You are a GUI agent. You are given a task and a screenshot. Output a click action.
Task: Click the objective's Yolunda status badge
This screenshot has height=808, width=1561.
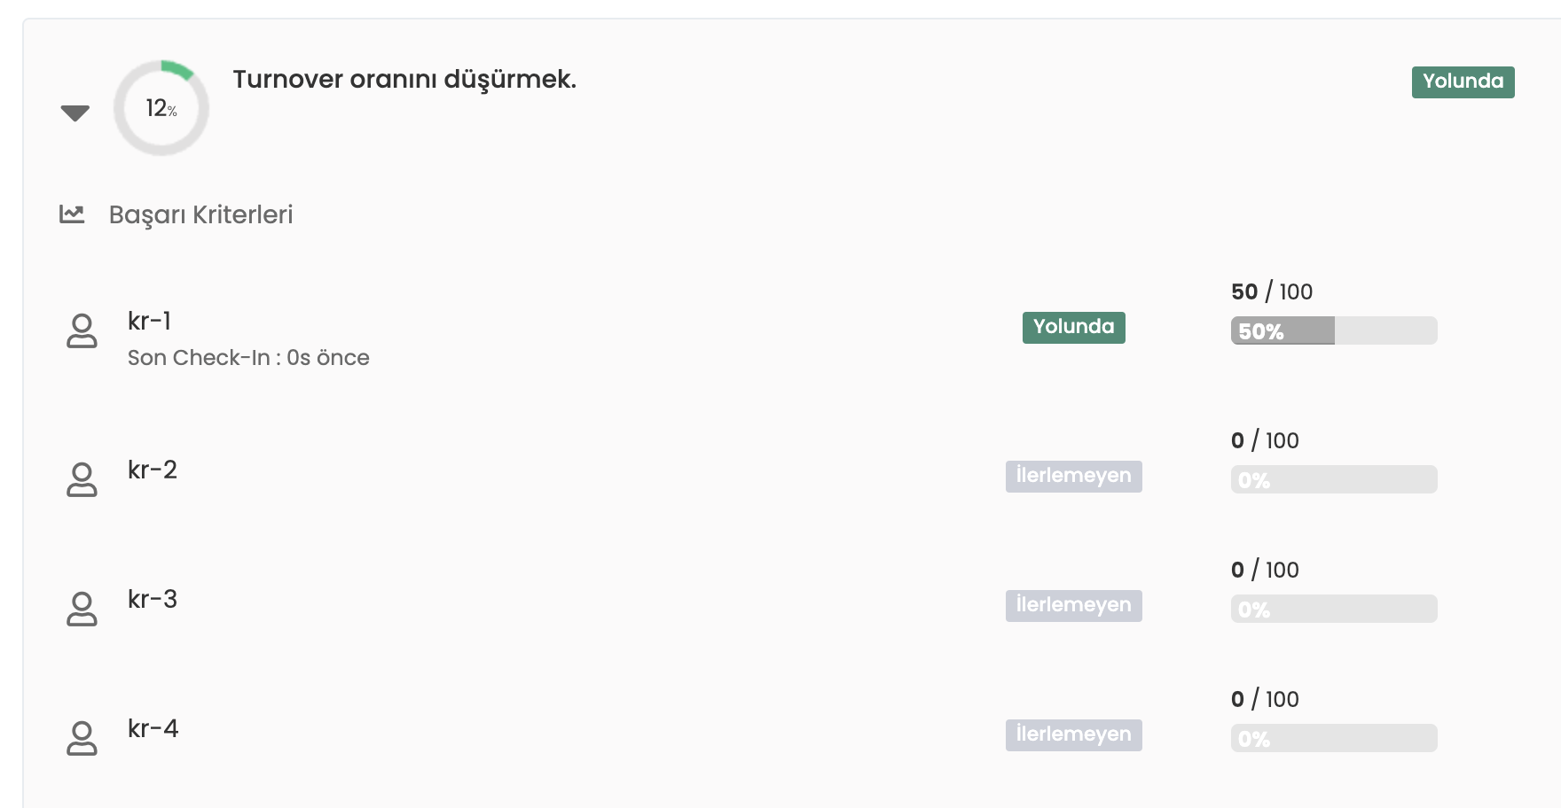(x=1463, y=82)
